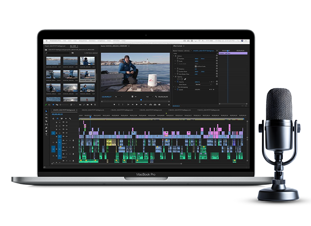The height and width of the screenshot is (226, 311).
Task: Collapse the Motion effect group
Action: click(x=174, y=56)
